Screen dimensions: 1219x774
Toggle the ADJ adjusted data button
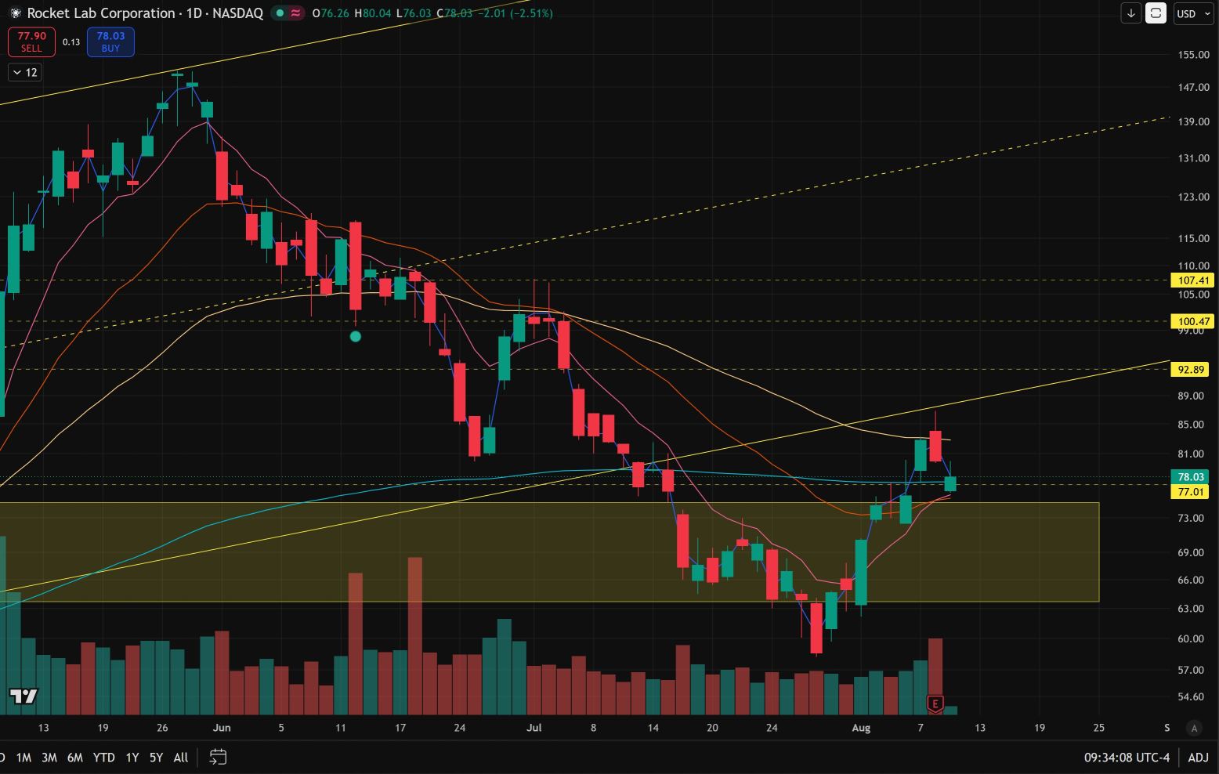click(1198, 758)
